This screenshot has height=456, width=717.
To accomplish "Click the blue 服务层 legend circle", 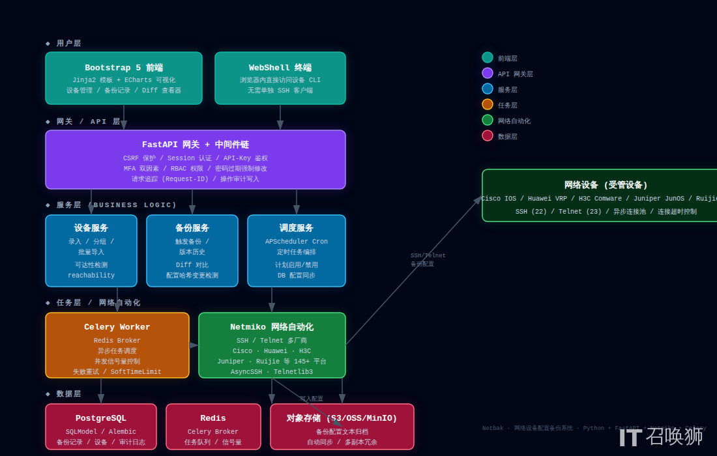I will click(488, 89).
